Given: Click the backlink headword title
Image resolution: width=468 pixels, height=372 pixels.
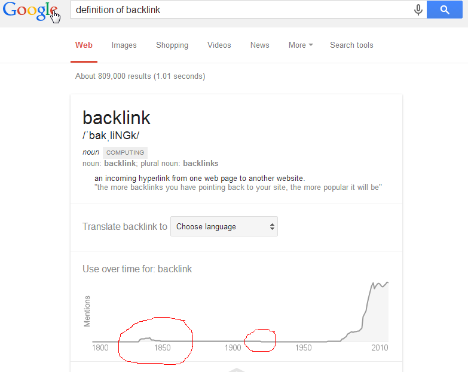Looking at the screenshot, I should (116, 118).
